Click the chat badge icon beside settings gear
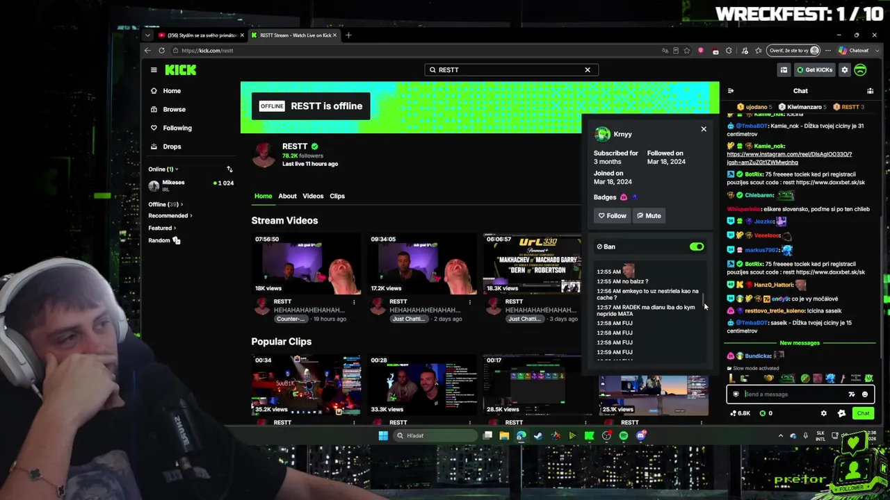This screenshot has height=500, width=890. click(841, 413)
